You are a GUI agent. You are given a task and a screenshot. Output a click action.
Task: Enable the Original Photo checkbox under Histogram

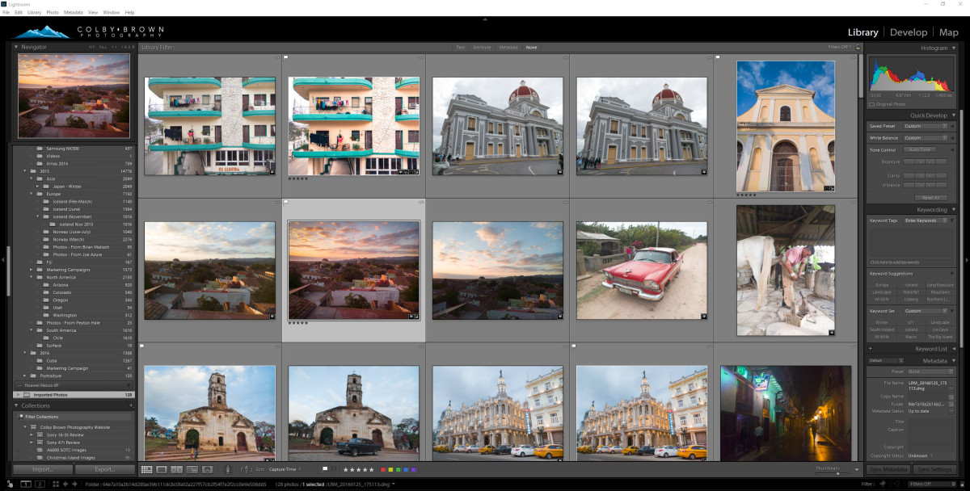[x=871, y=104]
